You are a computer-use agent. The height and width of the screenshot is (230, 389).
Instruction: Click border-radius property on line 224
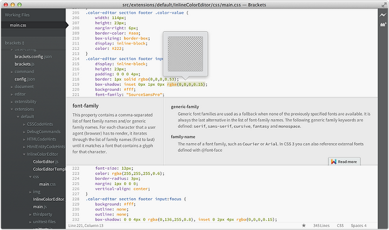pos(112,179)
